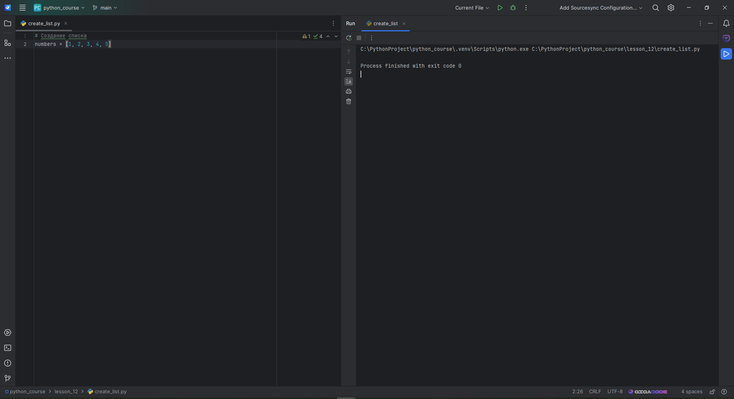Open editor tab options menu
The image size is (734, 399).
pyautogui.click(x=333, y=23)
